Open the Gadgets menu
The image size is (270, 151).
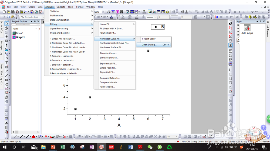pyautogui.click(x=61, y=7)
